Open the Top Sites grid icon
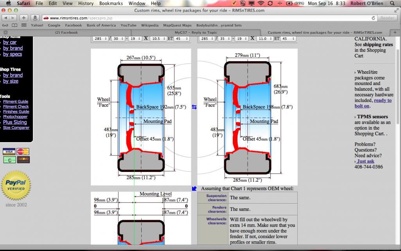The height and width of the screenshot is (251, 401). coord(23,25)
